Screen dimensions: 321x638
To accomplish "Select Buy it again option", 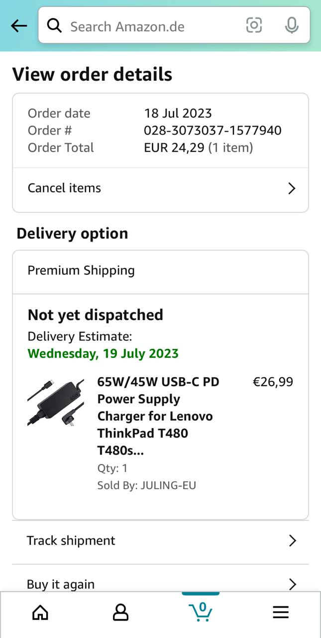I will pos(61,584).
